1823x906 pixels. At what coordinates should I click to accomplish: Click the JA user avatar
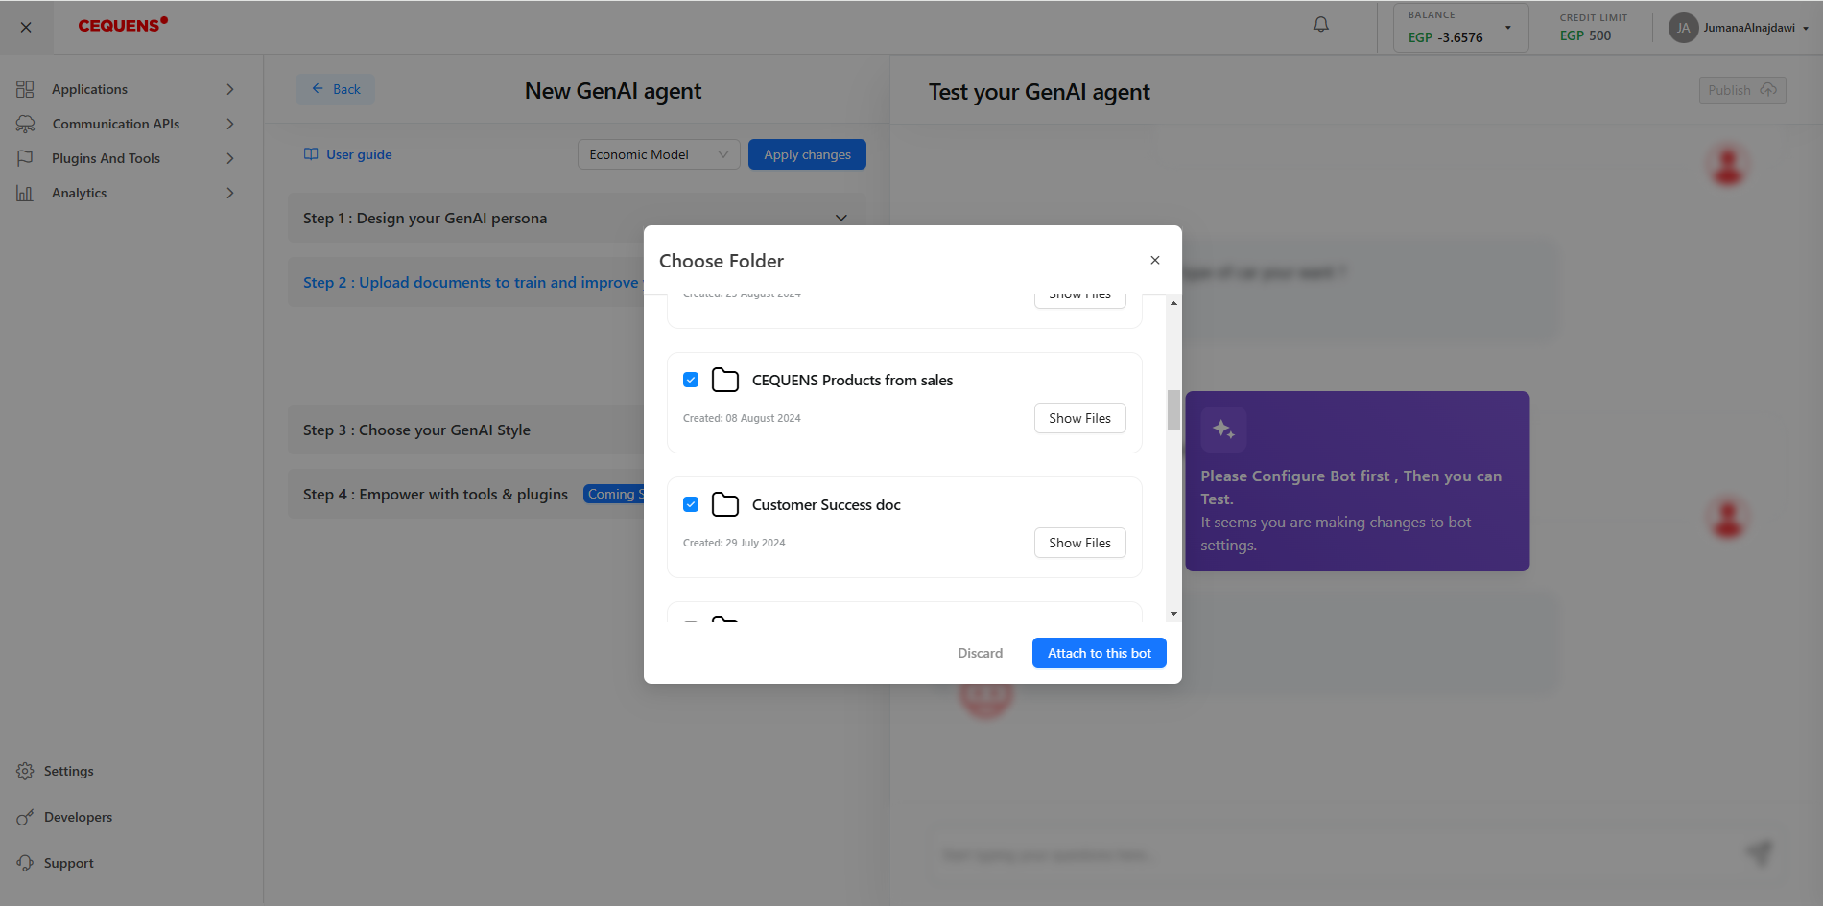(x=1683, y=28)
